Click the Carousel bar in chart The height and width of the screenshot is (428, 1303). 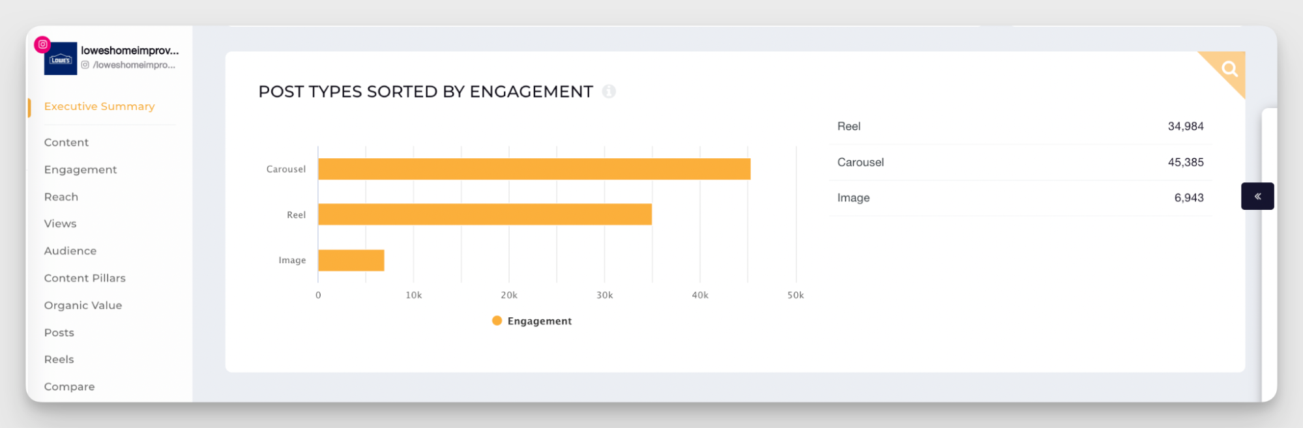534,169
